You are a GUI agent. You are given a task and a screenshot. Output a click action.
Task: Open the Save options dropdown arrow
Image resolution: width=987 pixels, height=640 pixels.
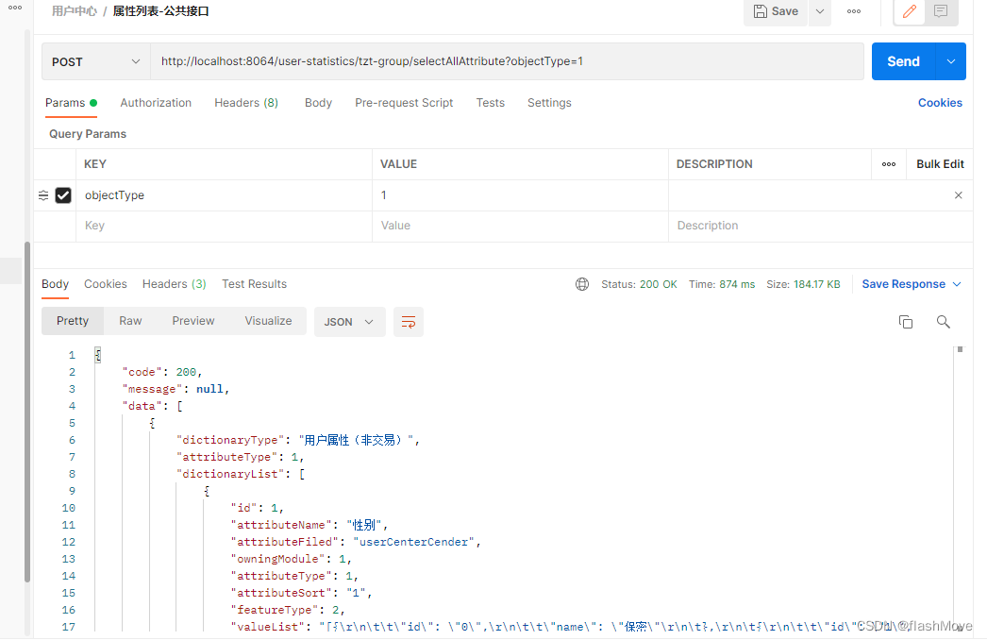pos(820,11)
